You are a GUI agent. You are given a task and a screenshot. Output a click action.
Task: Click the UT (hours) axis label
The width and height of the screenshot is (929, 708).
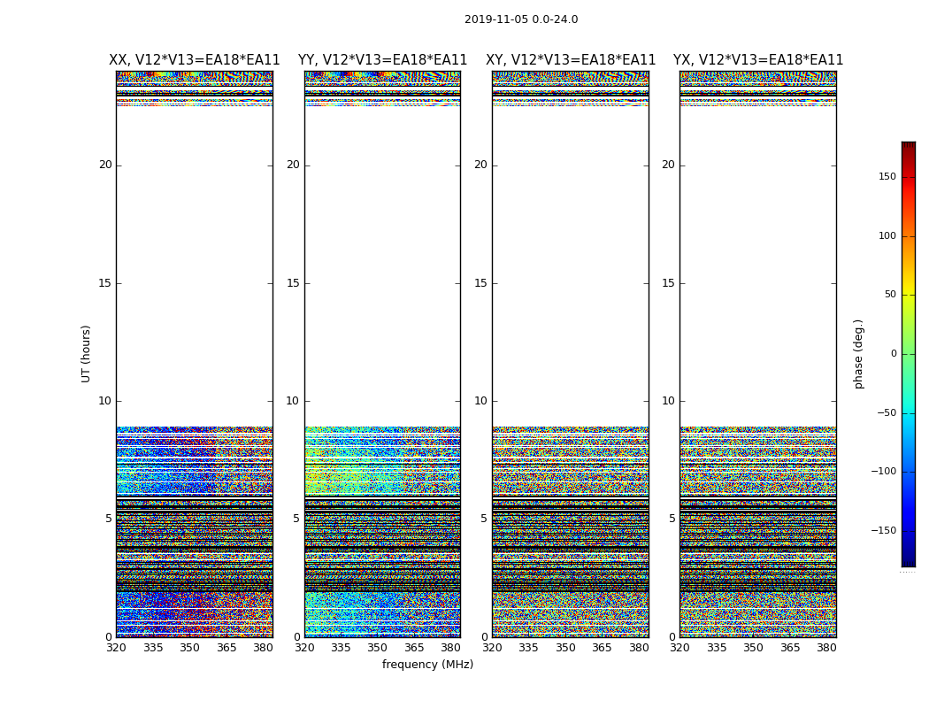pos(86,354)
